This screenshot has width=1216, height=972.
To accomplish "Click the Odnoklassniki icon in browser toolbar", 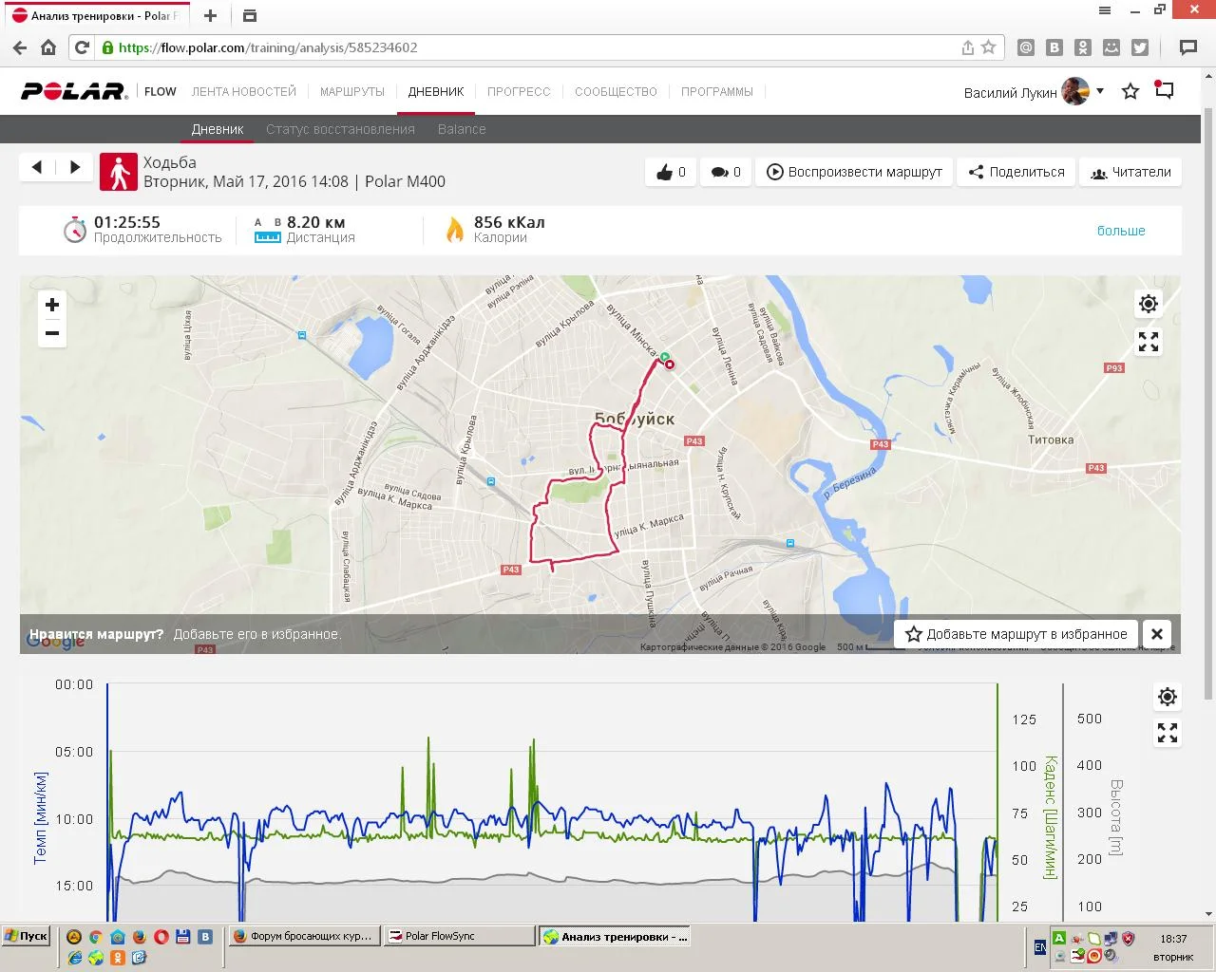I will [x=1083, y=47].
